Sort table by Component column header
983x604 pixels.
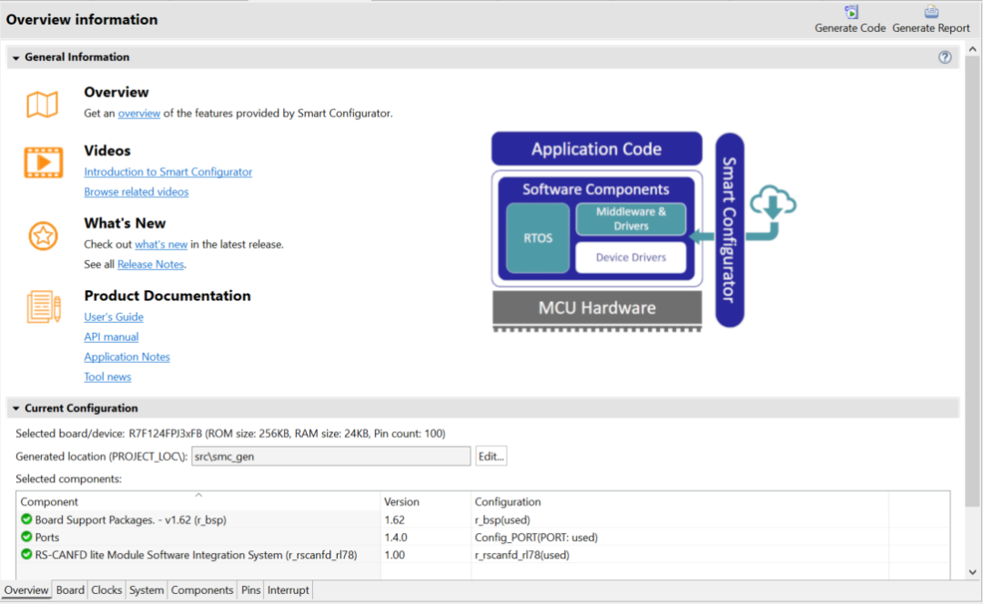click(198, 501)
